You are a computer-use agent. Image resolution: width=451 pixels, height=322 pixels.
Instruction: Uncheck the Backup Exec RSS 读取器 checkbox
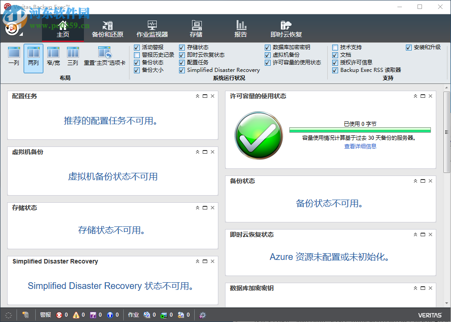(335, 70)
